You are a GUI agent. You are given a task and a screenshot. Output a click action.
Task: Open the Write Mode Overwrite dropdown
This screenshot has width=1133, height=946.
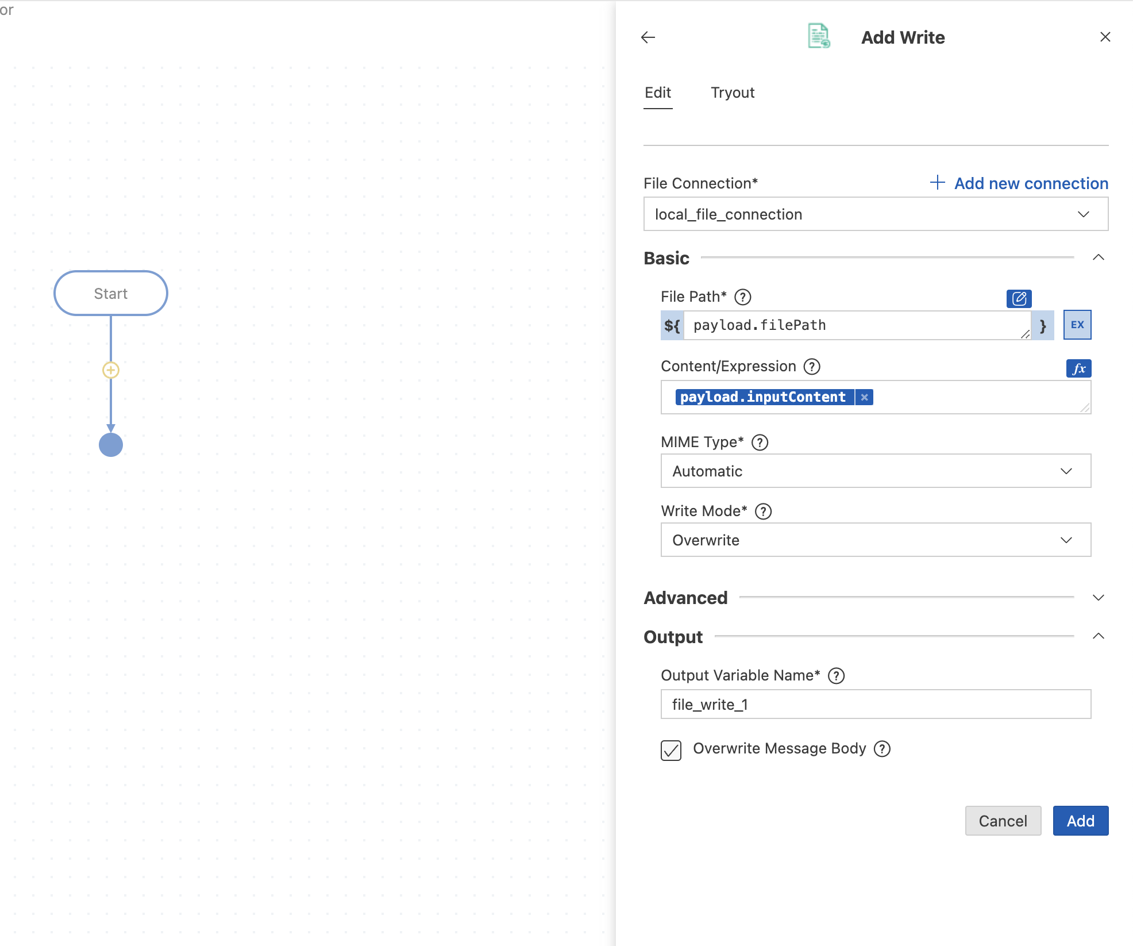(876, 540)
